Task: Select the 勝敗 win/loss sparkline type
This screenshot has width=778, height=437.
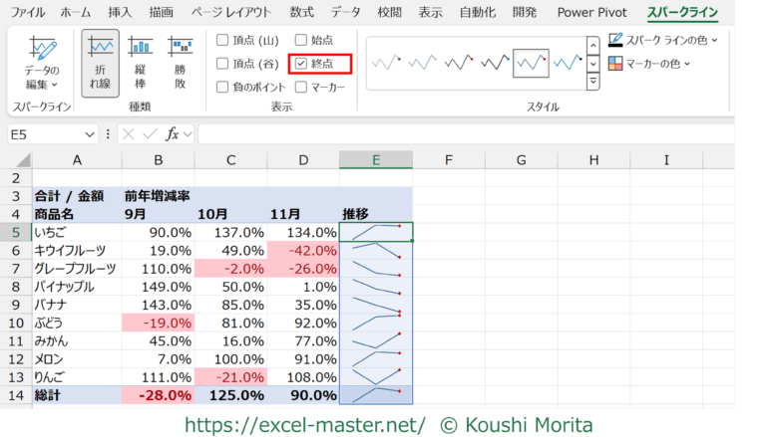Action: pyautogui.click(x=180, y=64)
